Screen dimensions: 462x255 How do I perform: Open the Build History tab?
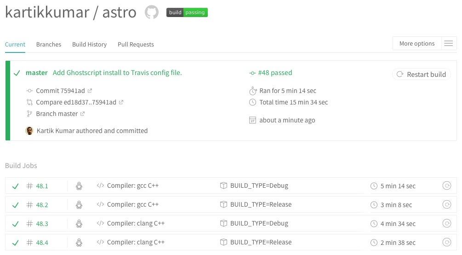89,44
